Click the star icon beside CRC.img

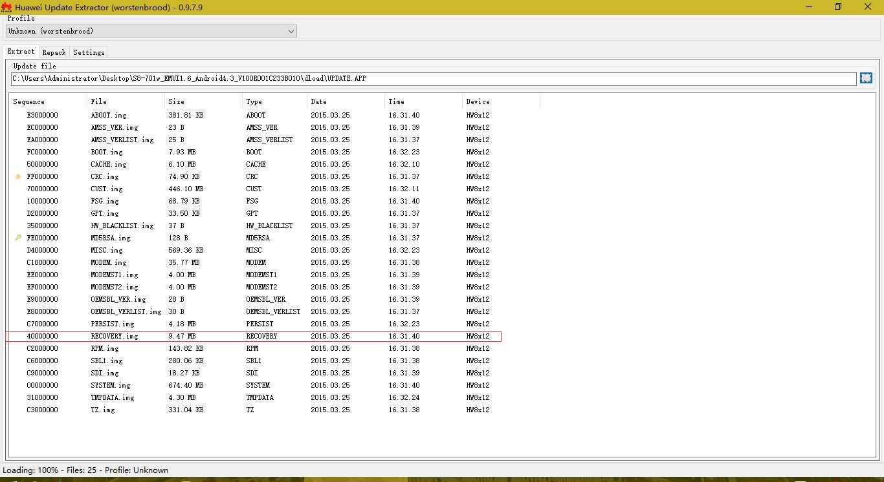pos(18,176)
